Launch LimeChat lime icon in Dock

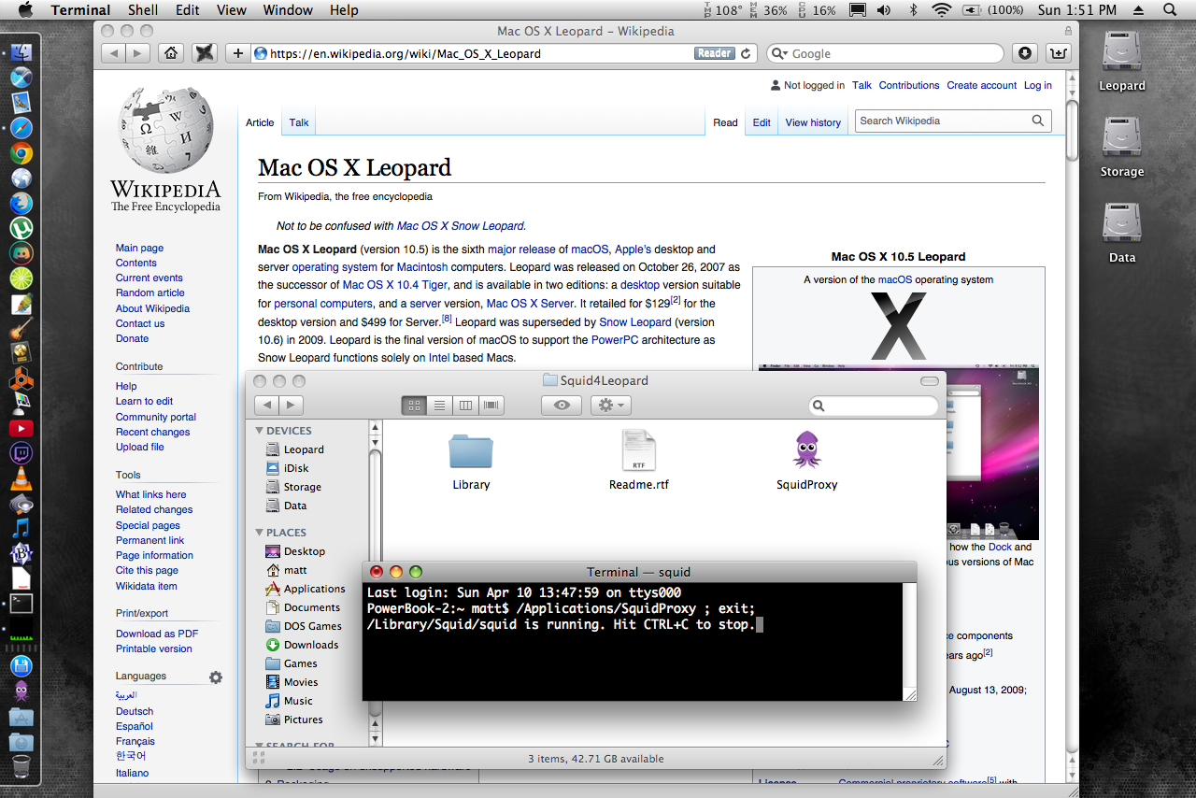tap(21, 278)
